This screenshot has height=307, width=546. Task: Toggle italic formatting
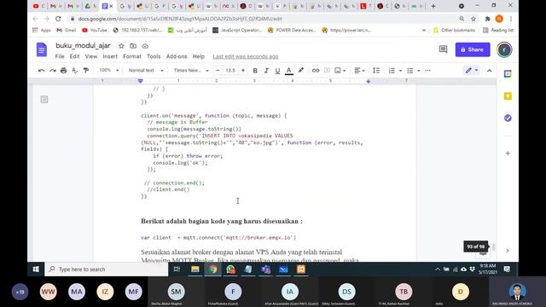coord(266,71)
